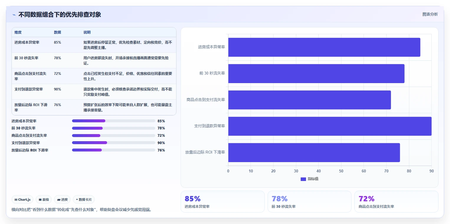Screen dimensions: 450x224
Task: Click the 支付到退款异常率 progress bar
Action: pyautogui.click(x=114, y=143)
